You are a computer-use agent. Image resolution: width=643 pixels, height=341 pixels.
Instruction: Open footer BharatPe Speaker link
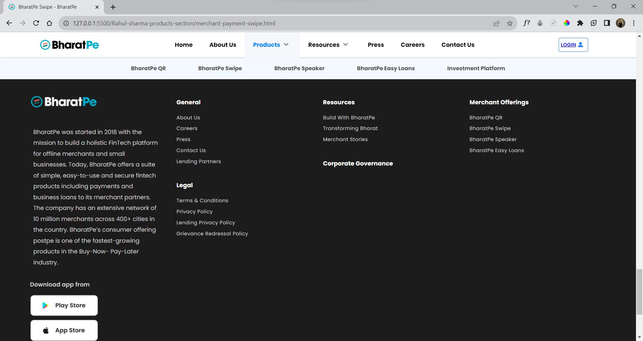(x=493, y=139)
